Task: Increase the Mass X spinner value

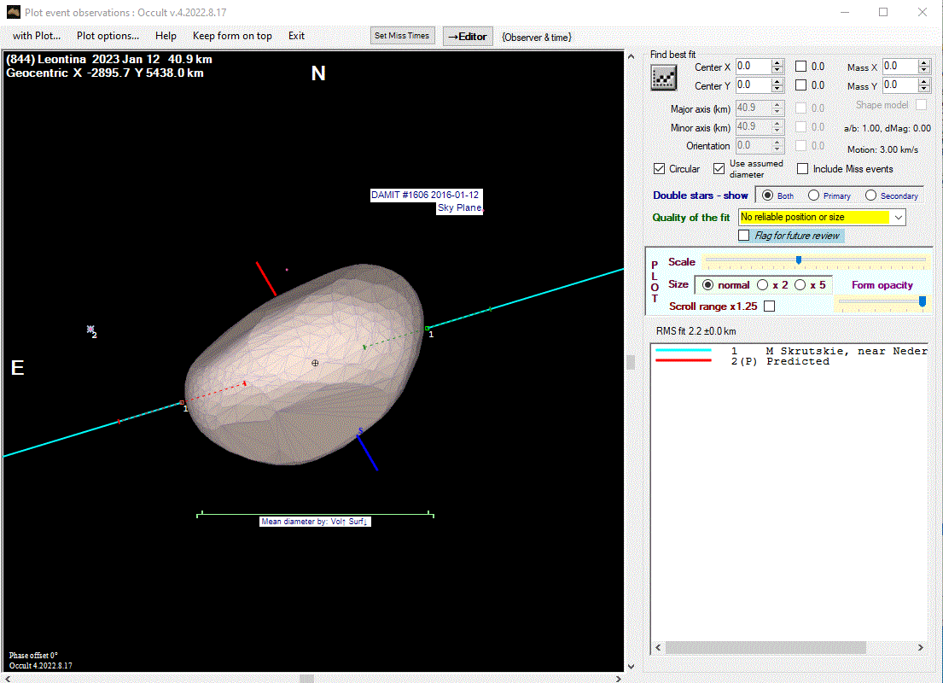Action: point(924,62)
